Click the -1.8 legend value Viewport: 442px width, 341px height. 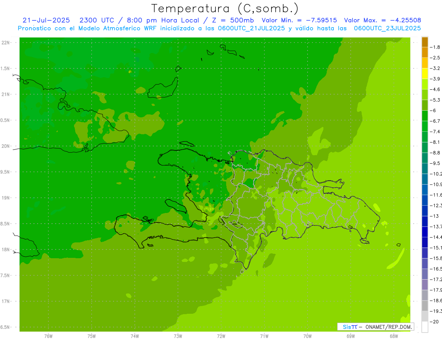[436, 47]
